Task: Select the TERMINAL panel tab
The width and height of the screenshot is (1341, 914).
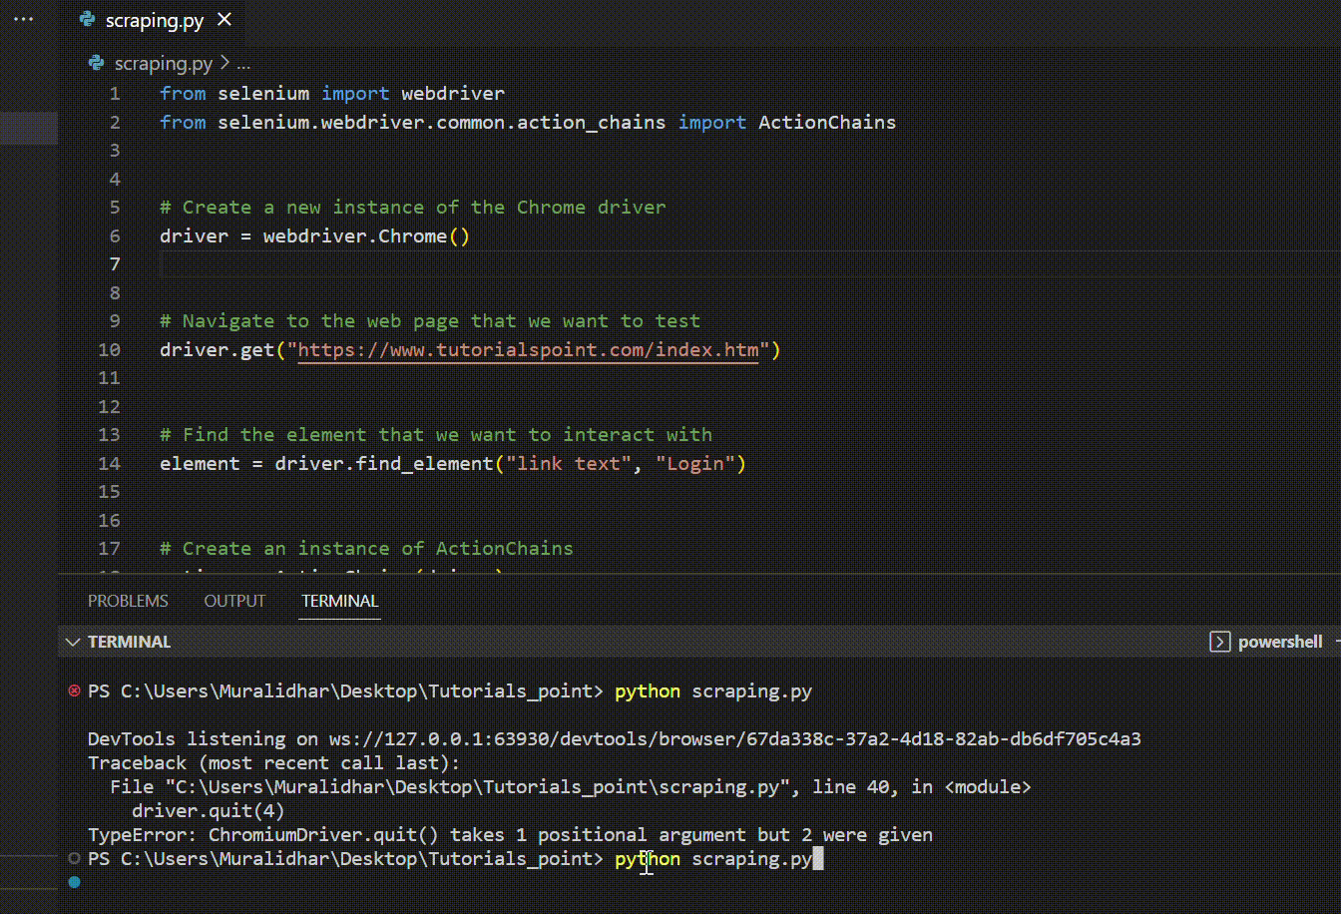Action: coord(339,601)
